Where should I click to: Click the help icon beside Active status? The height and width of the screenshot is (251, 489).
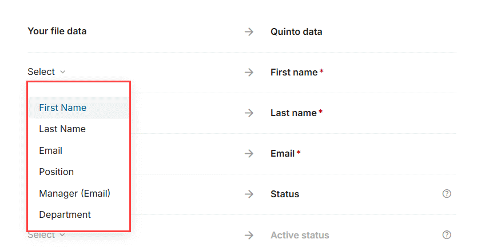tap(447, 235)
